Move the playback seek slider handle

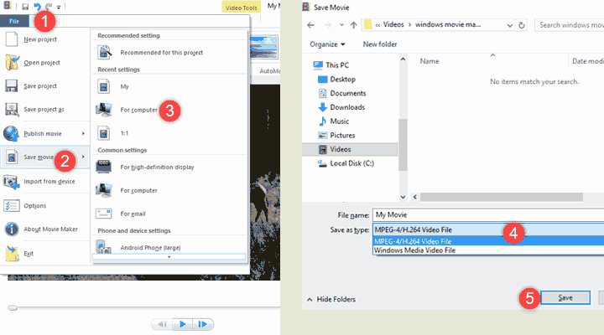[x=13, y=307]
